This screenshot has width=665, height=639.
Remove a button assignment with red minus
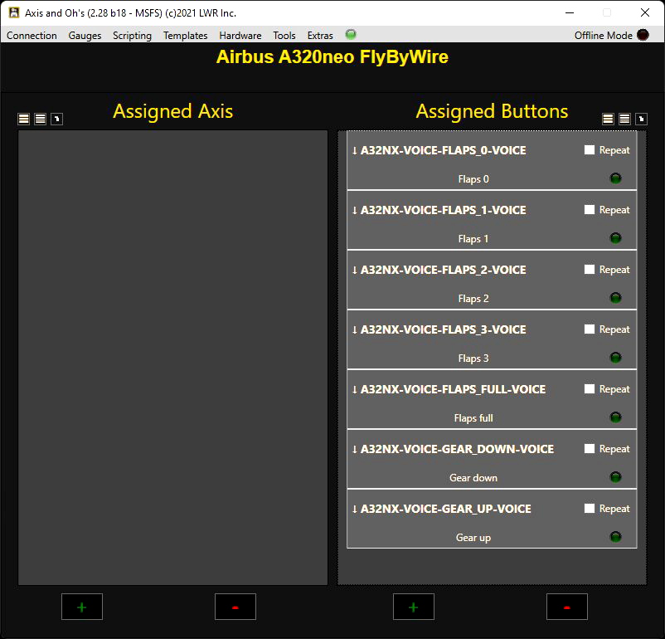coord(567,607)
